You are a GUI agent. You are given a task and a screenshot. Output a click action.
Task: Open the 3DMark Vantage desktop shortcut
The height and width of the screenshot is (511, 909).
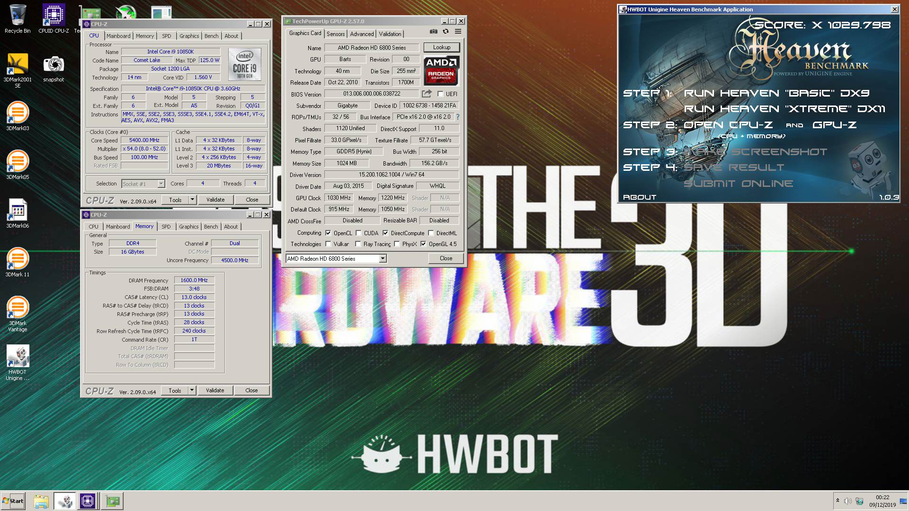point(18,314)
